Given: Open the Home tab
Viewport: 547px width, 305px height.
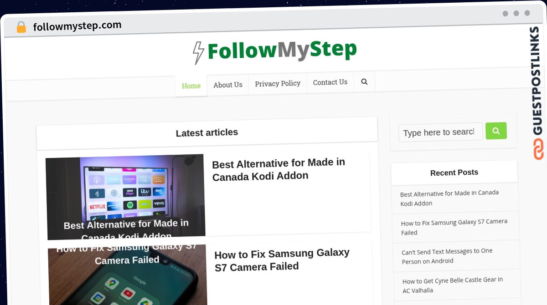Looking at the screenshot, I should click(x=191, y=86).
